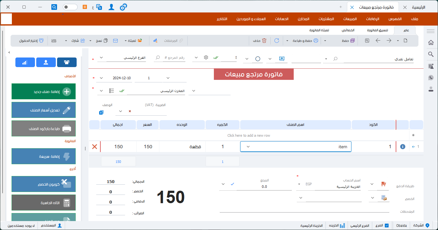The height and width of the screenshot is (230, 438).
Task: Flip the toggle switch in the title bar
Action: point(70,7)
